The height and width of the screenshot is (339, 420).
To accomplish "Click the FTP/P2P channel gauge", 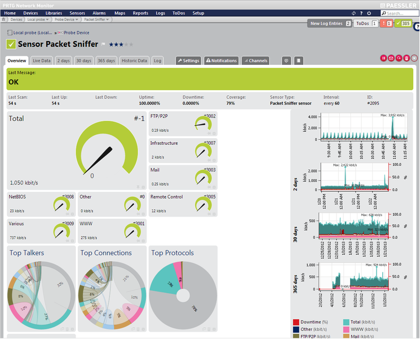I will click(204, 124).
